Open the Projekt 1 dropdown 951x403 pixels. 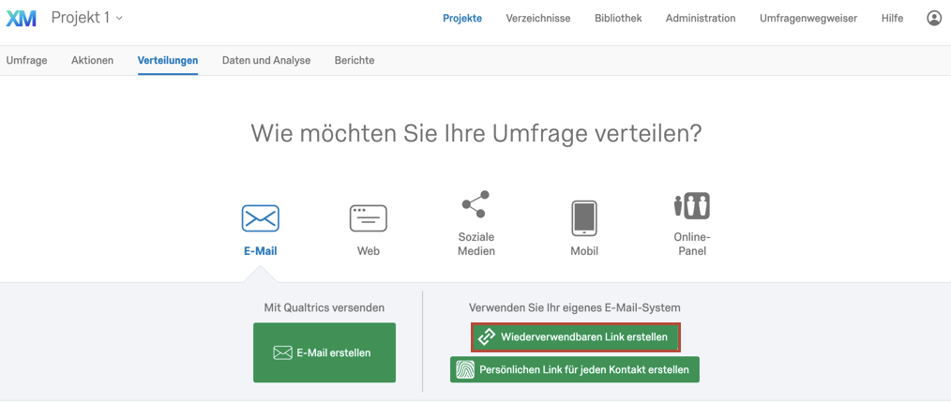click(86, 18)
